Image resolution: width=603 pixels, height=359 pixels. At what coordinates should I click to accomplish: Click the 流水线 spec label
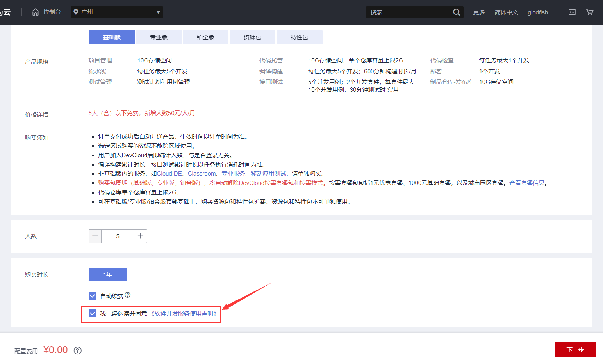click(x=97, y=71)
